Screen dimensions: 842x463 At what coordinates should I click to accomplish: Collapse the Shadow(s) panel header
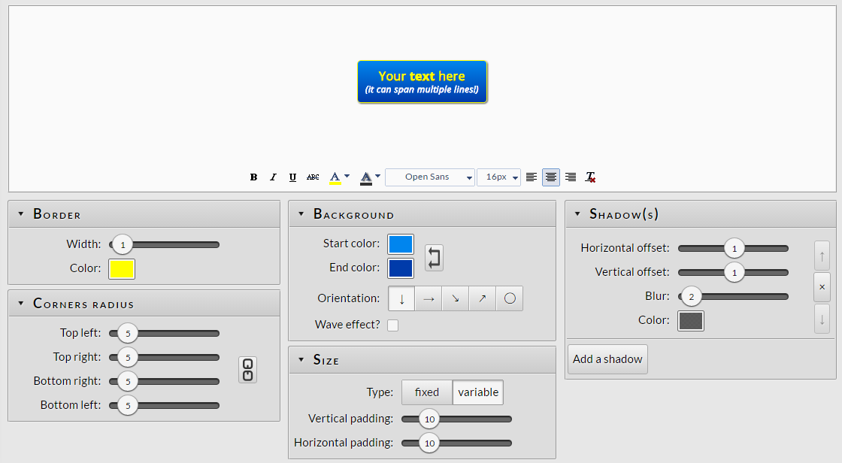[x=577, y=214]
